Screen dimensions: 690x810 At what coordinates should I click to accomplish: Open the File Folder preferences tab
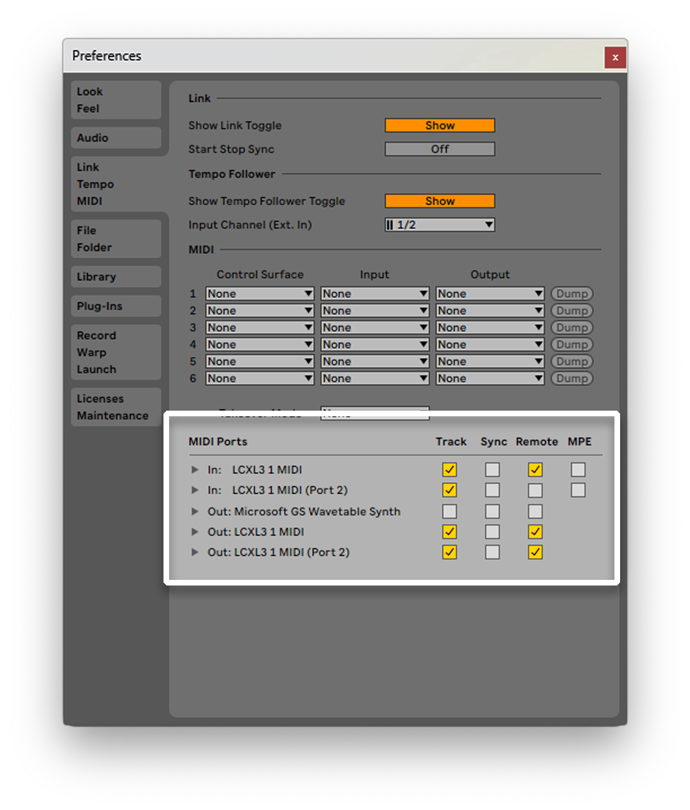(x=116, y=239)
